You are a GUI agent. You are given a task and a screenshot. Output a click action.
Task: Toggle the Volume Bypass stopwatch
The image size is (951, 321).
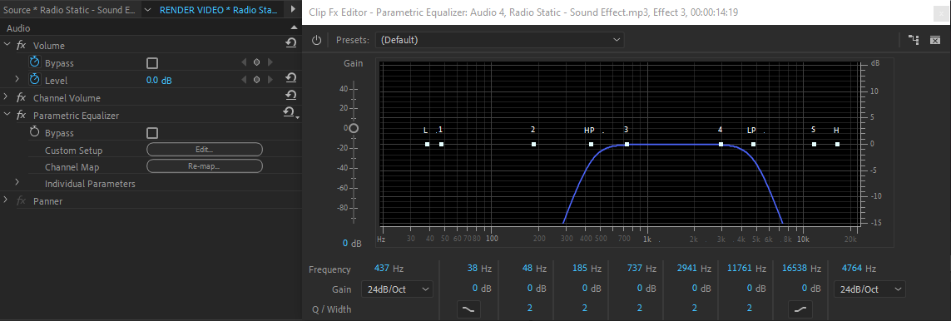click(x=35, y=62)
